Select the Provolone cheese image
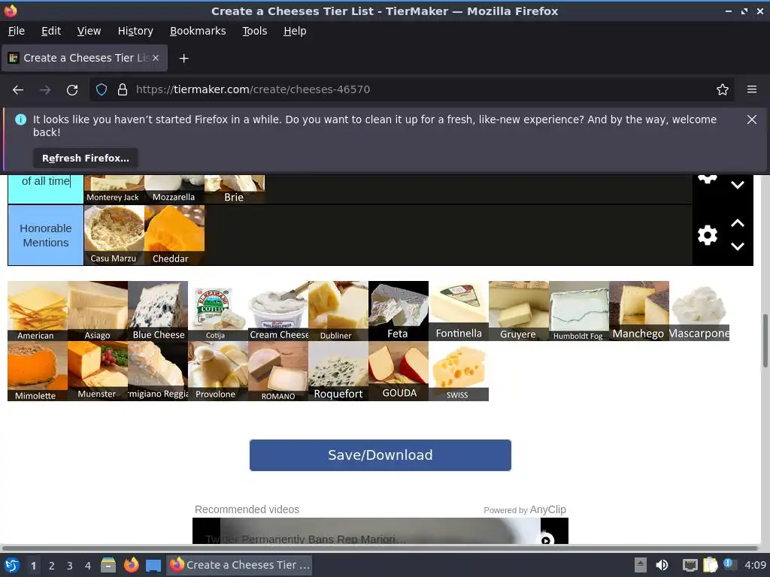Screen dimensions: 770x577 click(218, 371)
